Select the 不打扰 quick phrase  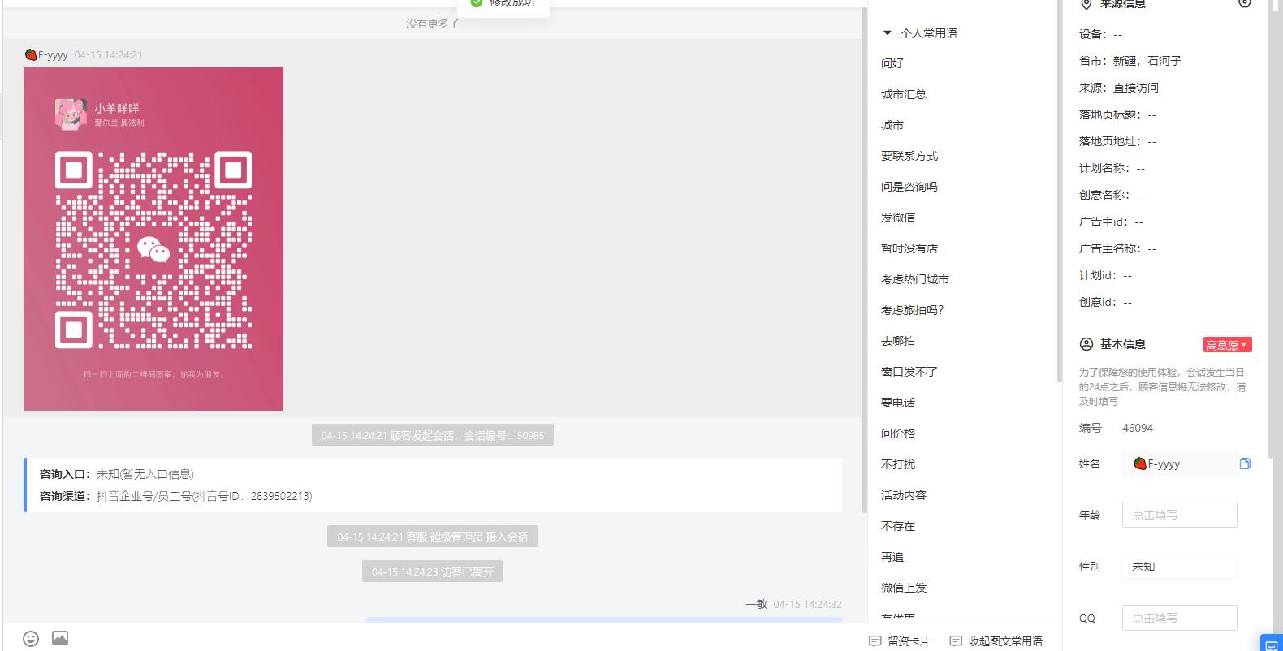click(x=898, y=464)
